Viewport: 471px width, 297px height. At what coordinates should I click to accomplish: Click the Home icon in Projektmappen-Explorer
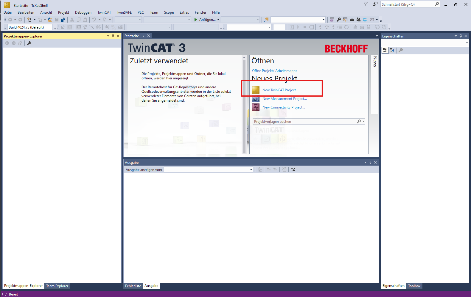[x=20, y=43]
